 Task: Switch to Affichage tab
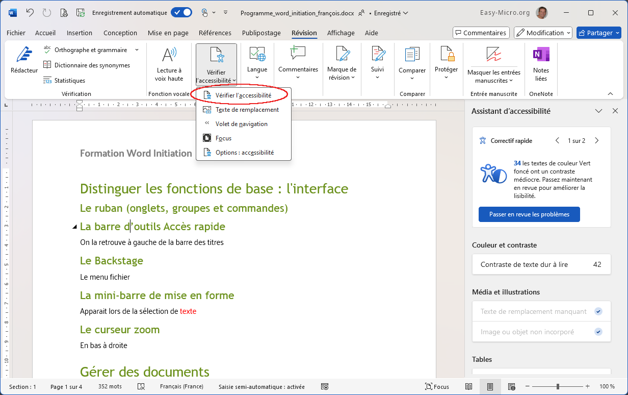click(x=341, y=33)
